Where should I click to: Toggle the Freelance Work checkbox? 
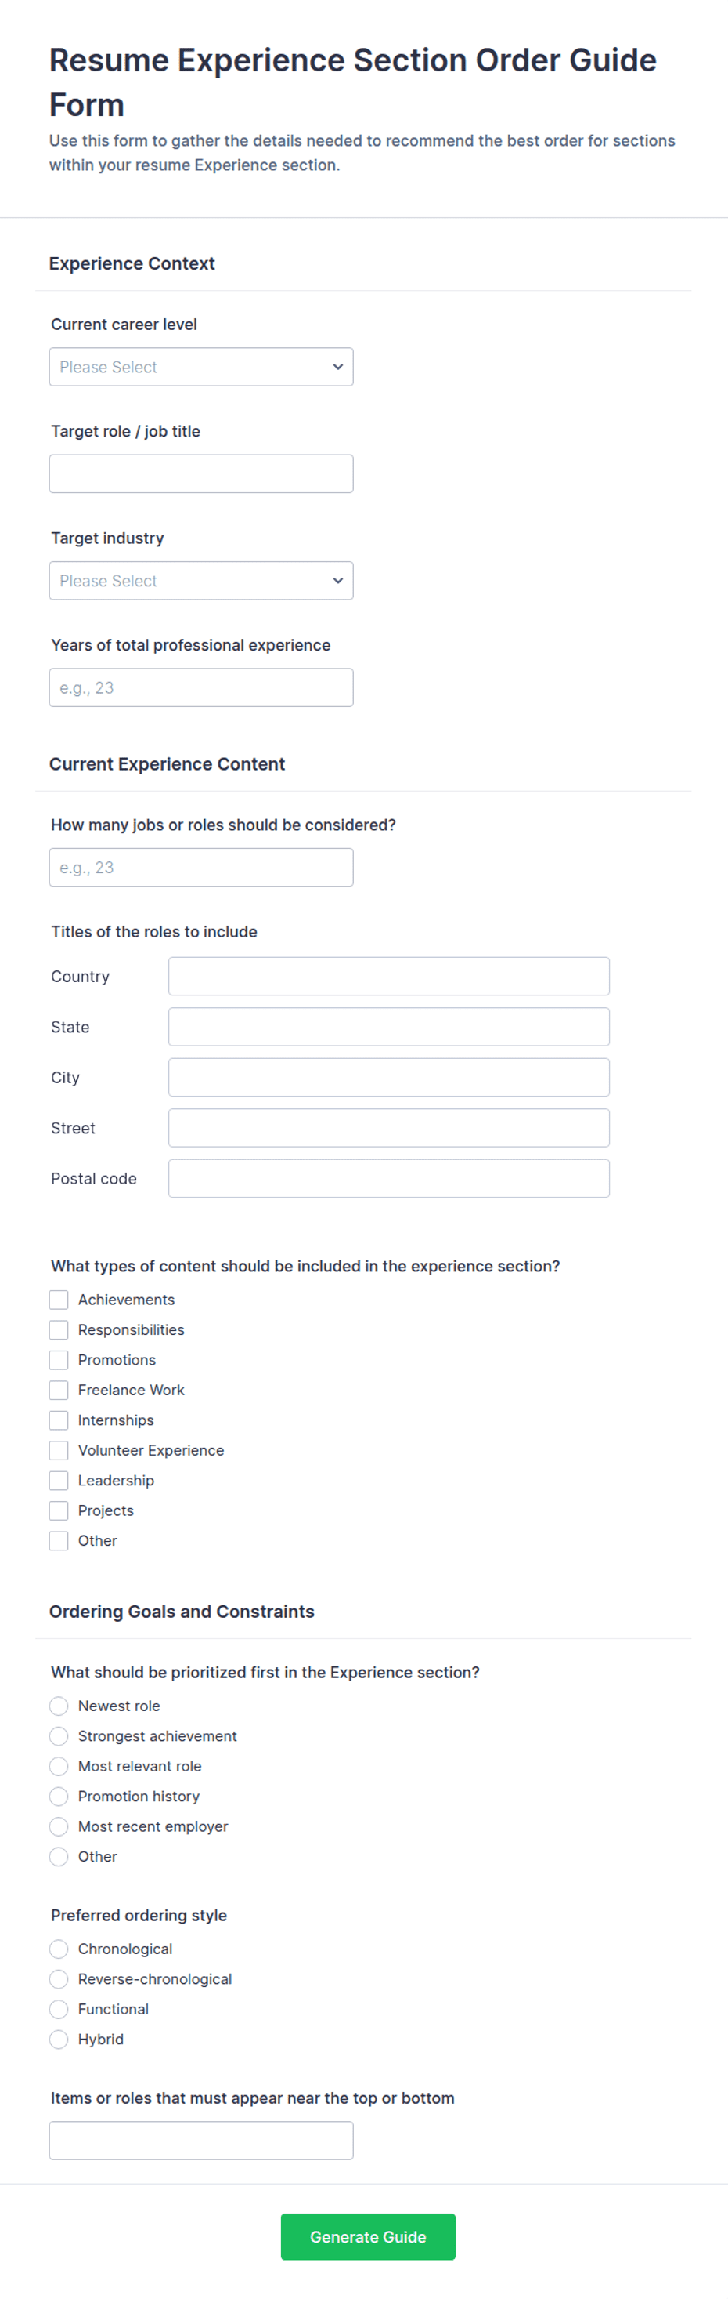59,1391
